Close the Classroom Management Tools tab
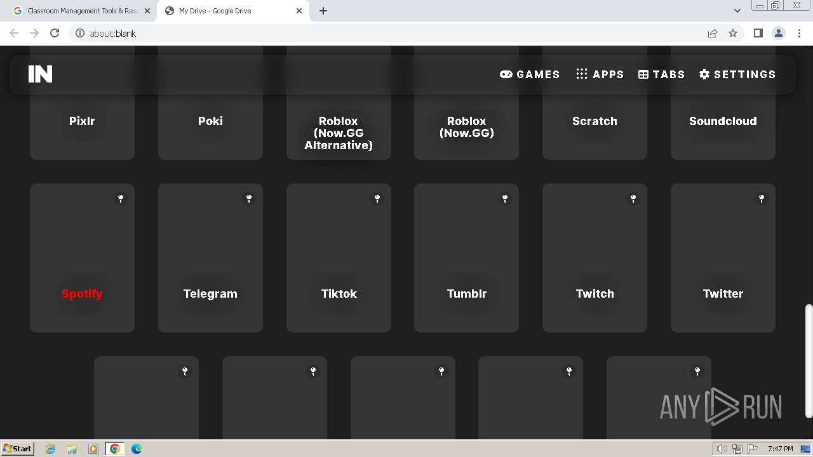The width and height of the screenshot is (813, 457). coord(147,11)
